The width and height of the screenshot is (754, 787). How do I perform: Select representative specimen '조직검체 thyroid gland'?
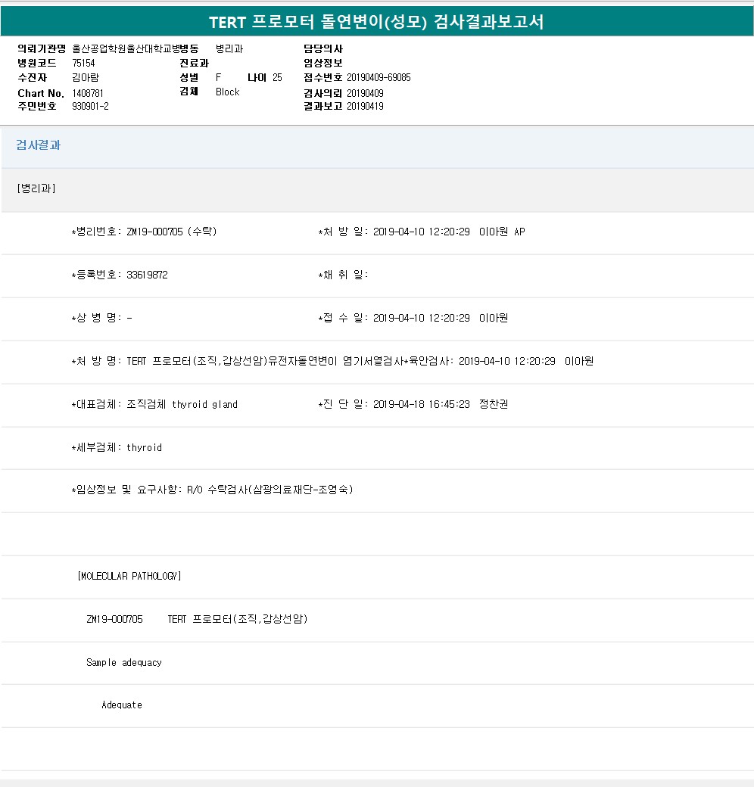click(182, 404)
